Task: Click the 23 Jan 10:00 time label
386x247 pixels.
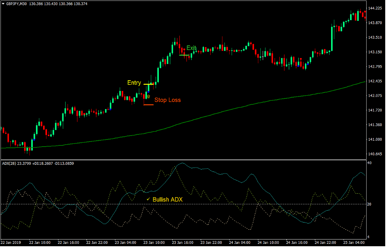Action: click(x=154, y=243)
